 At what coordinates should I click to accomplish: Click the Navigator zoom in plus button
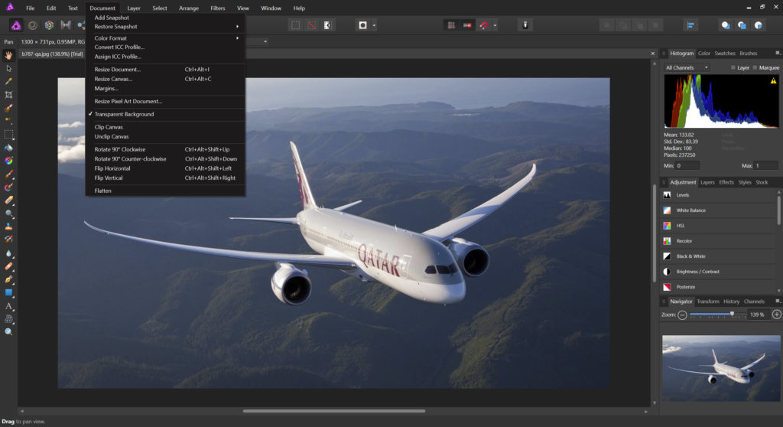[777, 315]
